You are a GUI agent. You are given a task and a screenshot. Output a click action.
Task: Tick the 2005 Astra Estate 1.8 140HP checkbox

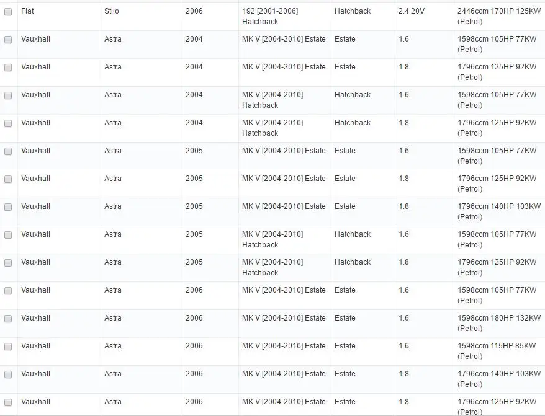point(8,207)
